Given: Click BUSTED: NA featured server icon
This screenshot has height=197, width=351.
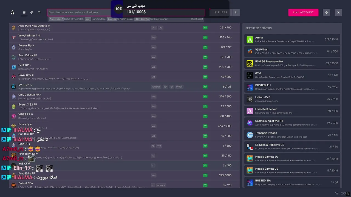Looking at the screenshot, I should [x=250, y=182].
